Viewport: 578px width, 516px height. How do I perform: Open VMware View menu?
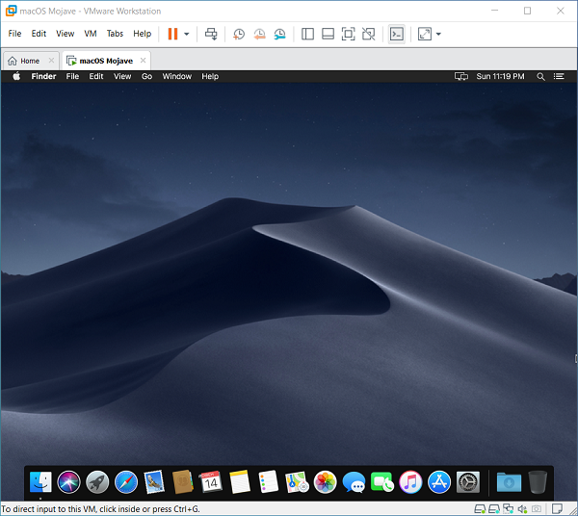pos(66,34)
